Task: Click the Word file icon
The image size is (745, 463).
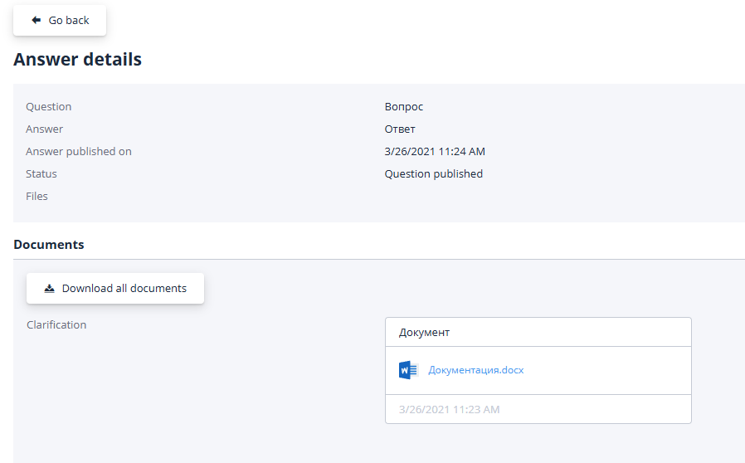Action: [x=407, y=370]
